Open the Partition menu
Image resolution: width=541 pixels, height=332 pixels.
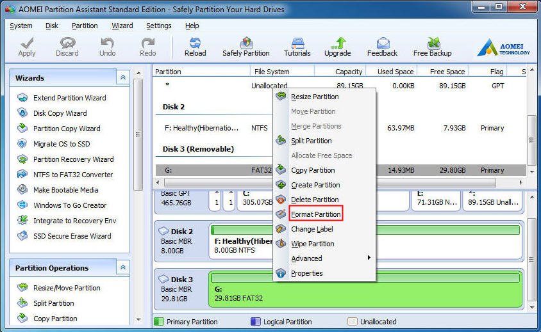(85, 26)
